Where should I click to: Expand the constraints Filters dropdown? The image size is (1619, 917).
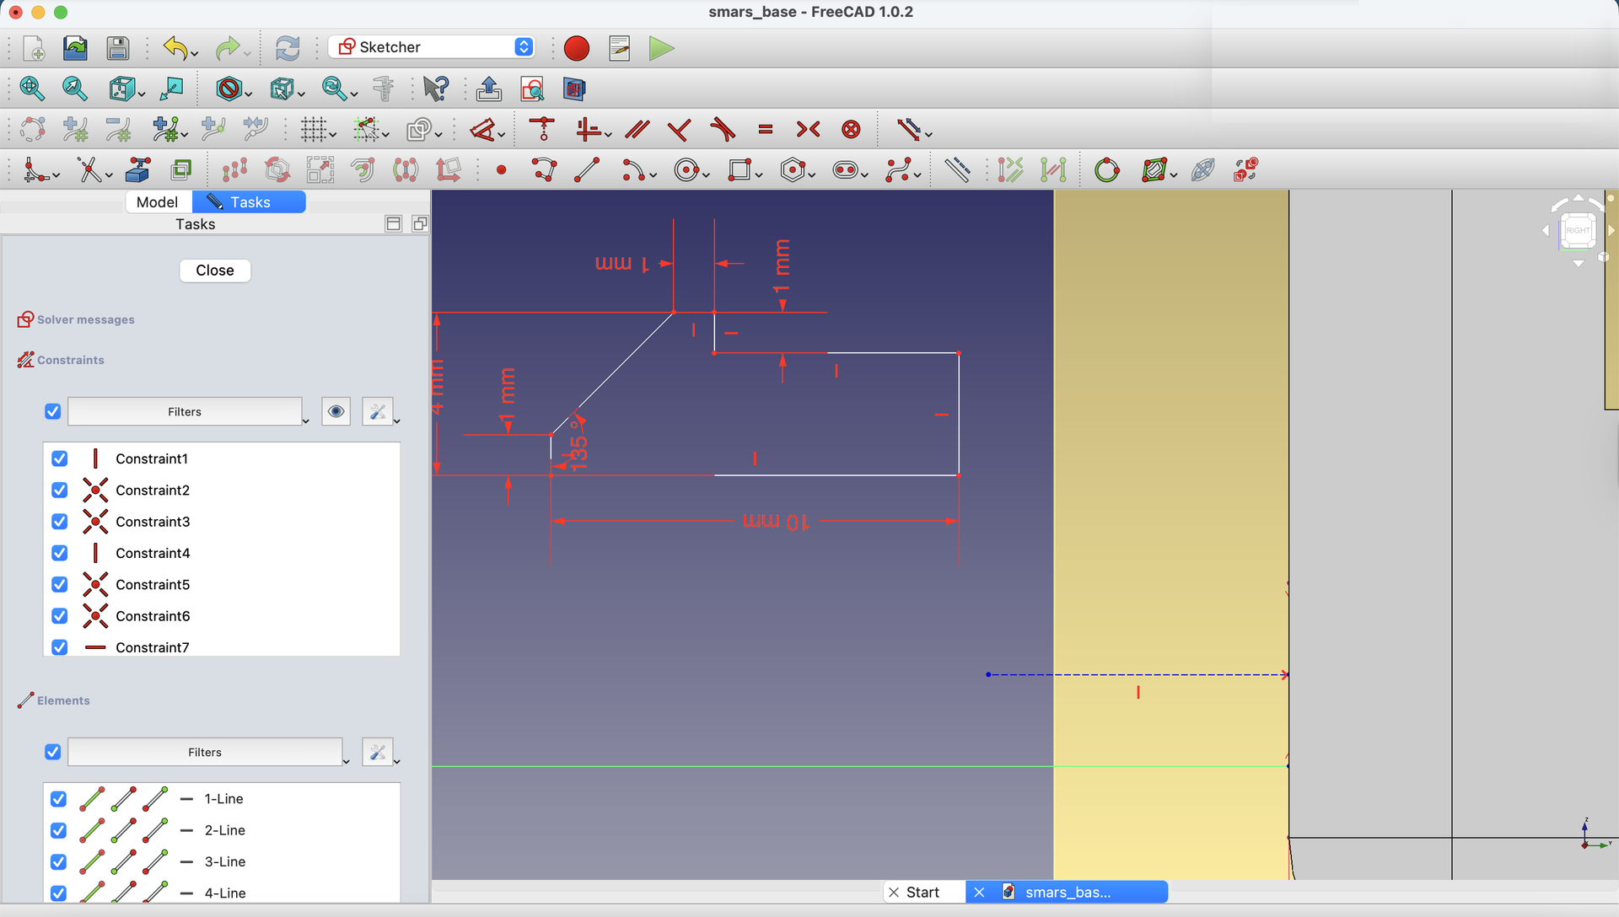click(305, 421)
